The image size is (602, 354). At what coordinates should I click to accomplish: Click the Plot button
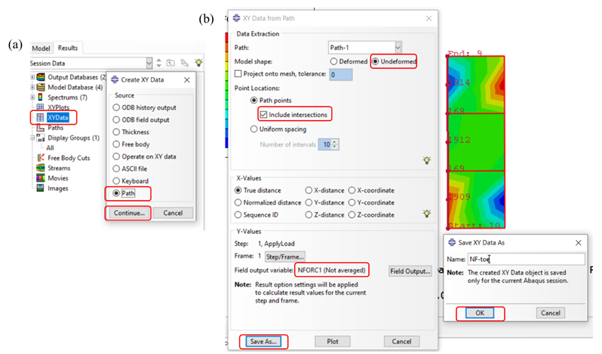click(x=333, y=342)
